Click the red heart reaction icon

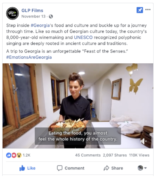pyautogui.click(x=14, y=155)
